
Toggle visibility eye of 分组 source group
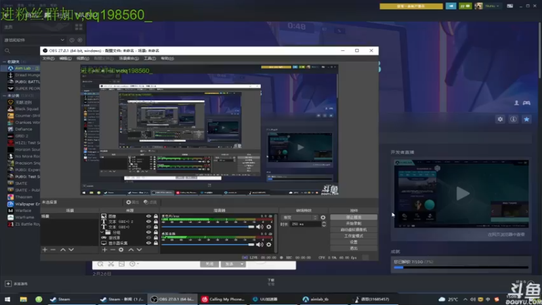(x=148, y=232)
